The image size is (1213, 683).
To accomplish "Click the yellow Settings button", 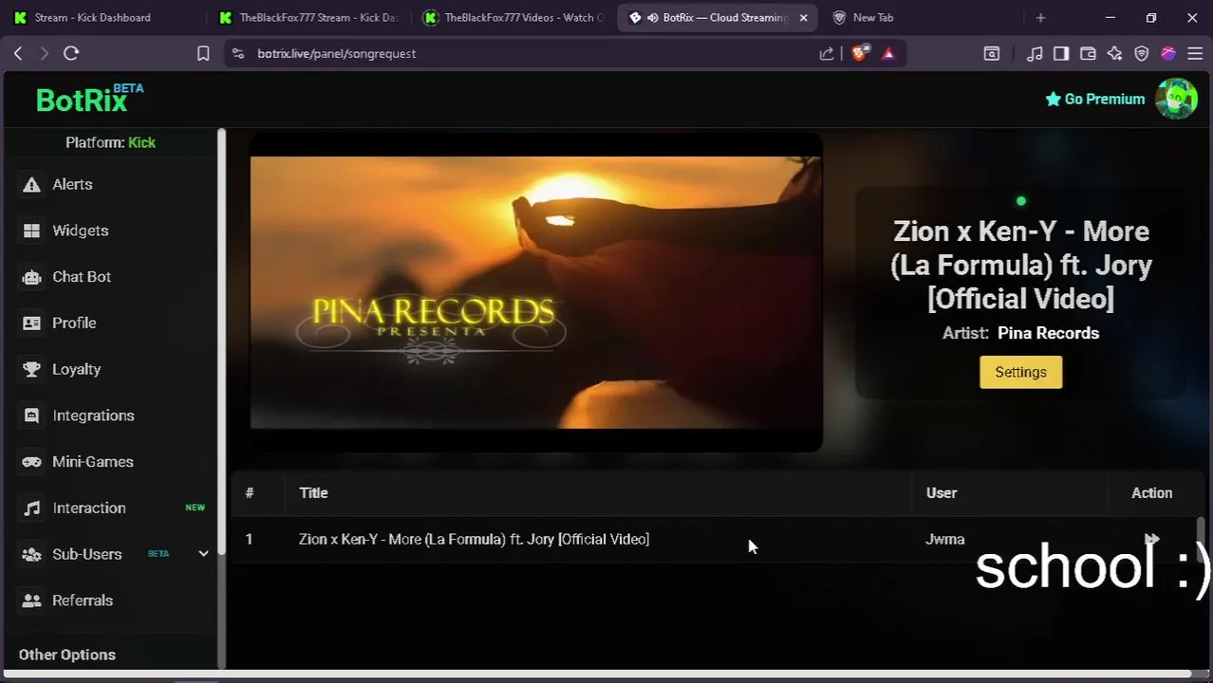I will (x=1020, y=372).
